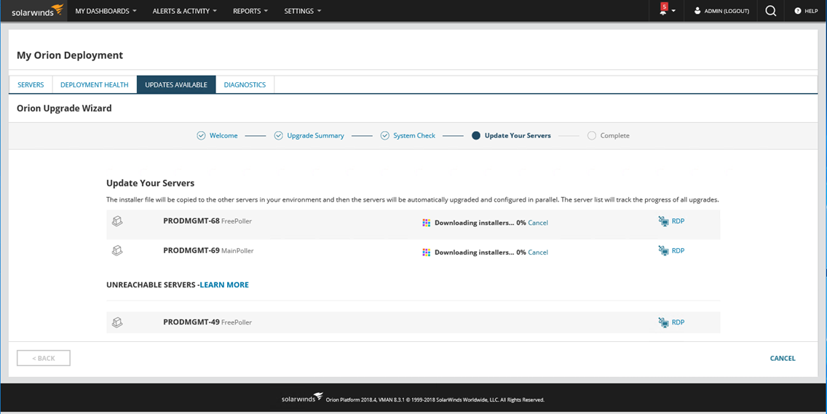Select the Updates Available tab
Screen dimensions: 827x414
click(176, 84)
